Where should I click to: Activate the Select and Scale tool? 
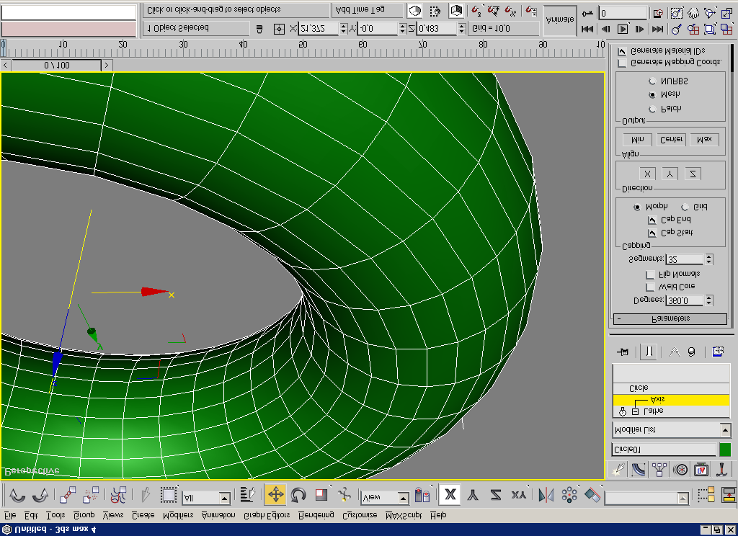tap(321, 495)
